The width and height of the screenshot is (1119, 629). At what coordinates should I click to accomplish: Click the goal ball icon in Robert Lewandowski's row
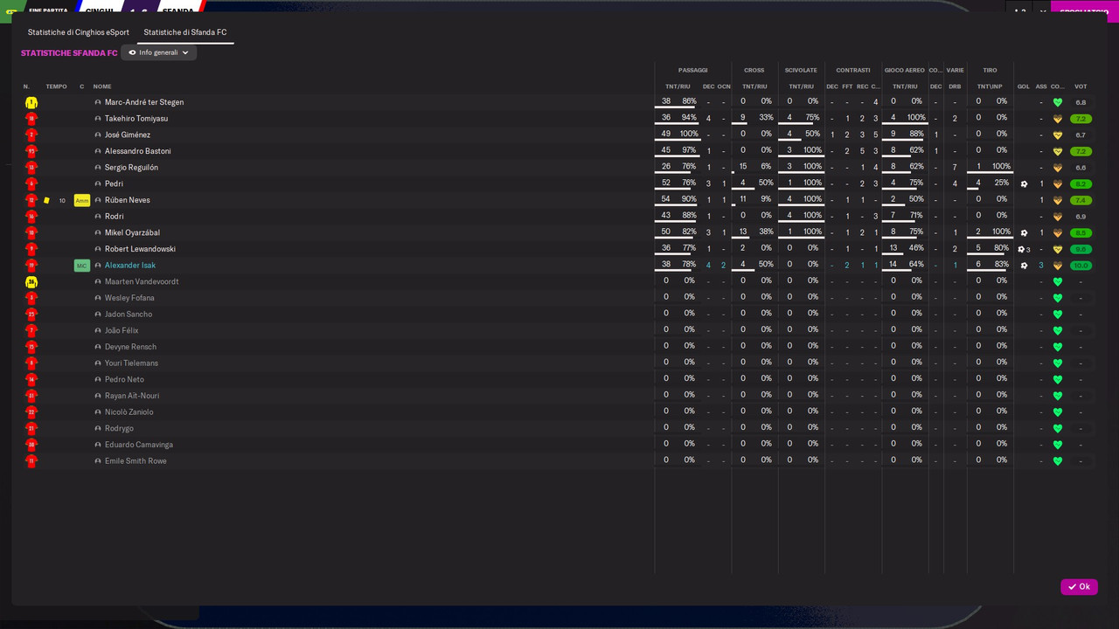(1021, 249)
